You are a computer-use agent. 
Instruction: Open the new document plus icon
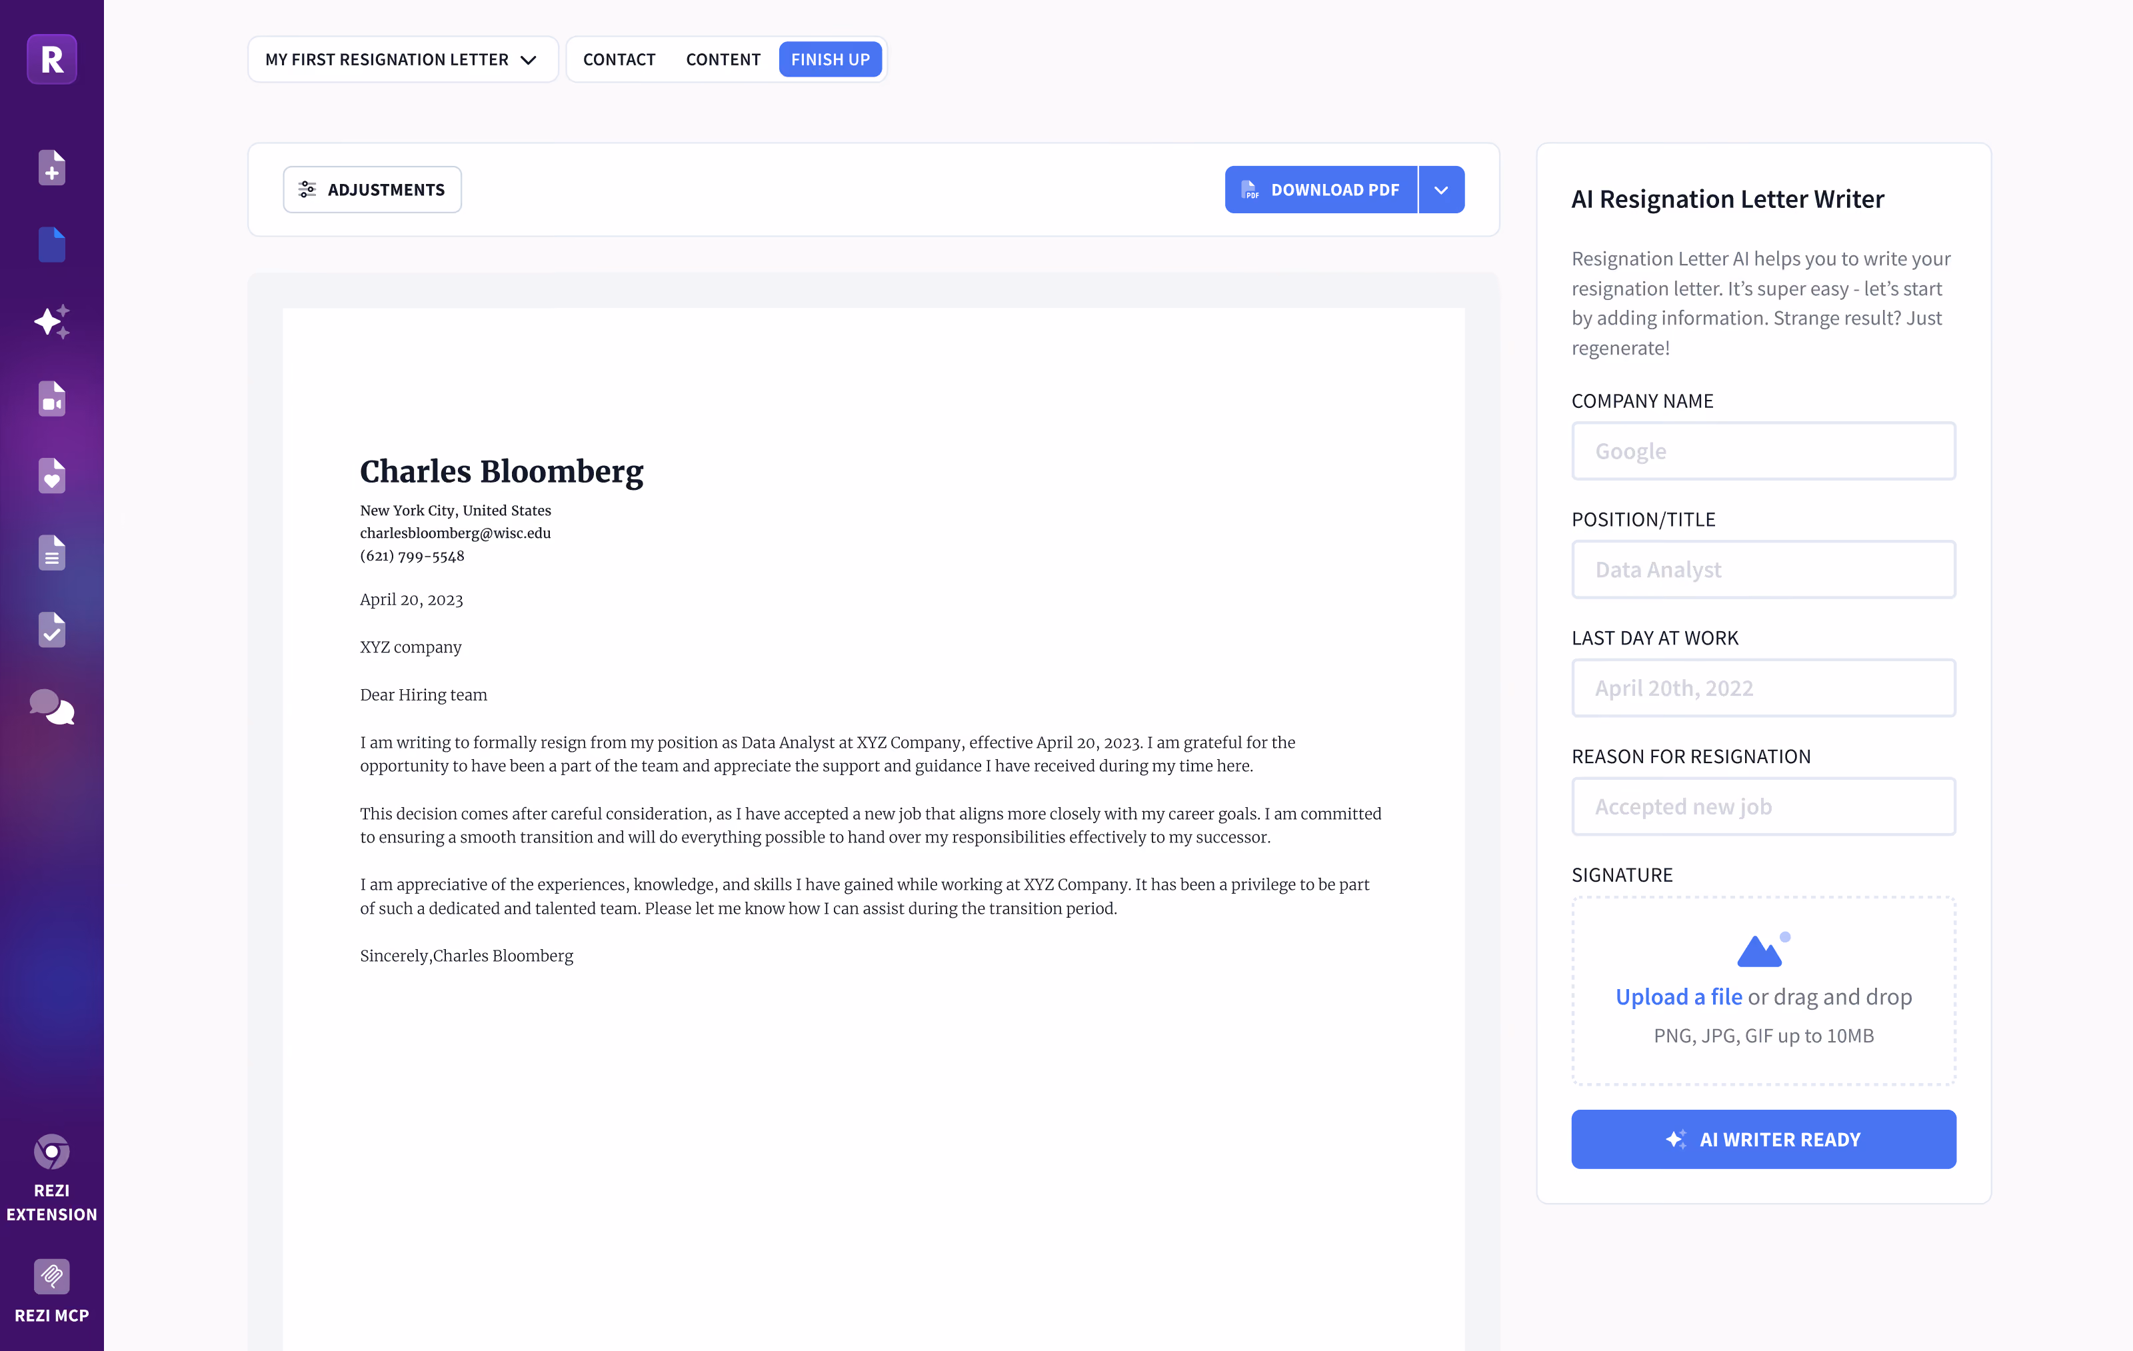point(51,167)
